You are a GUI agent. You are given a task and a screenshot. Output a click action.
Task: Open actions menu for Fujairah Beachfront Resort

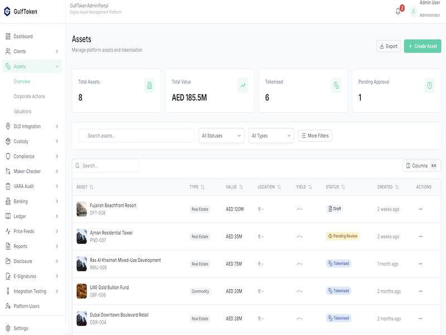(x=420, y=209)
